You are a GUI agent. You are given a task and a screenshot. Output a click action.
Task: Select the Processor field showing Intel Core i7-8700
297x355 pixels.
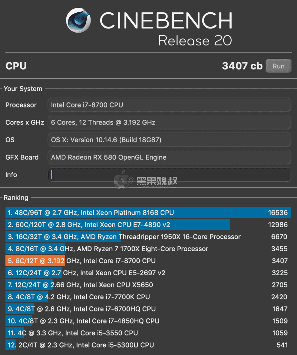click(169, 105)
